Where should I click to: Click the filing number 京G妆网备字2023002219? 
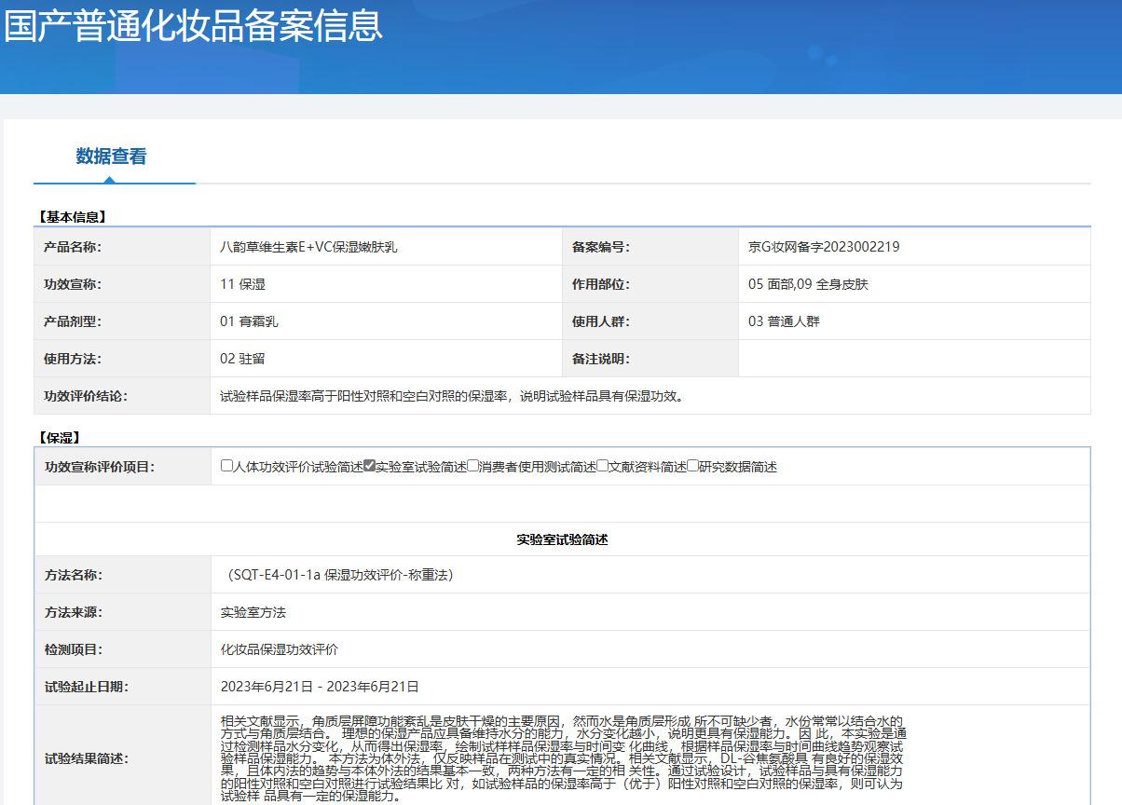pos(824,247)
